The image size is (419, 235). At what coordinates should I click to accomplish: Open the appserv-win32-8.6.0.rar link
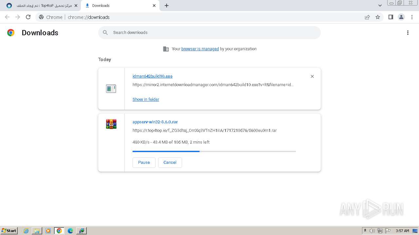(155, 122)
